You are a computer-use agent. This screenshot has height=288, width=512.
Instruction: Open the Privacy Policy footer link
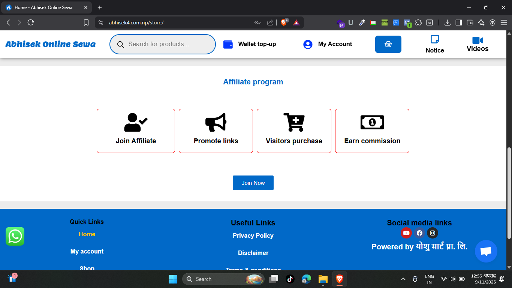click(253, 235)
